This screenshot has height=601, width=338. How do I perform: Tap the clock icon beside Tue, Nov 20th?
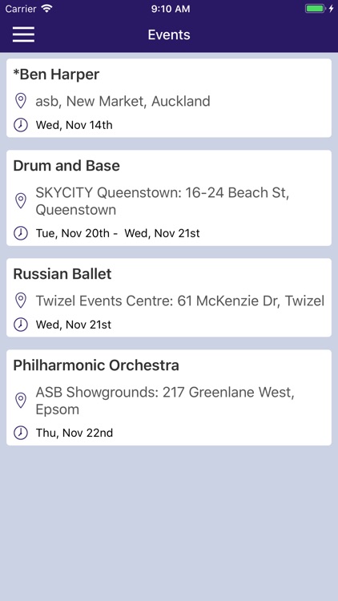point(20,233)
